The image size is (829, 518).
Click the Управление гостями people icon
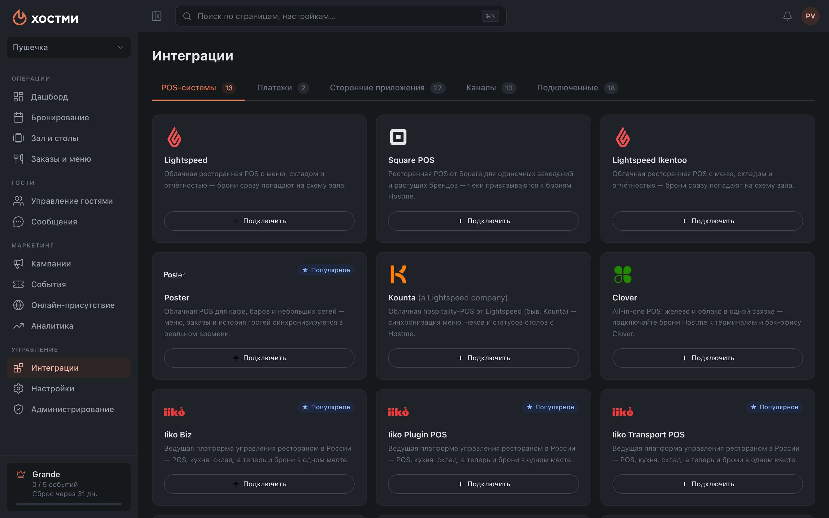click(x=18, y=201)
